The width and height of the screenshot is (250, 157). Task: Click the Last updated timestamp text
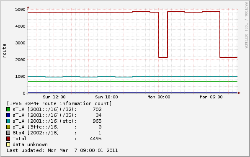click(62, 150)
